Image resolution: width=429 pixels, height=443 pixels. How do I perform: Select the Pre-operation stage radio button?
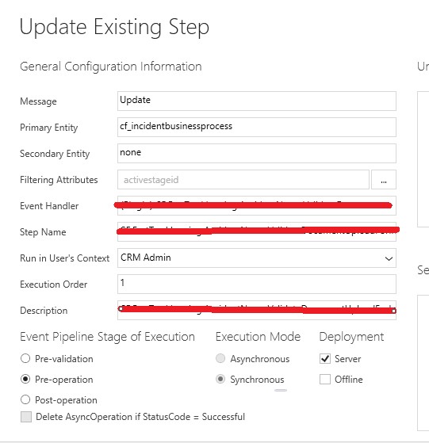click(25, 379)
